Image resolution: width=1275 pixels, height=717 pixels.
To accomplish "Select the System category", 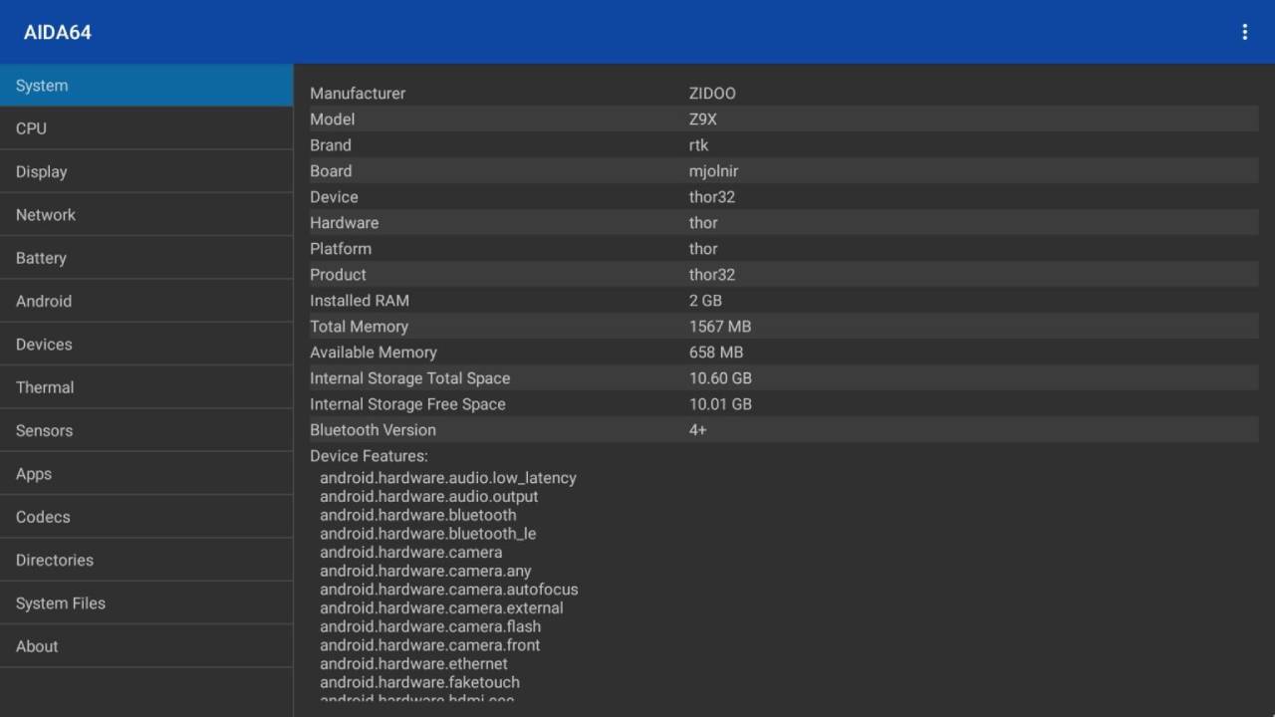I will (x=146, y=86).
